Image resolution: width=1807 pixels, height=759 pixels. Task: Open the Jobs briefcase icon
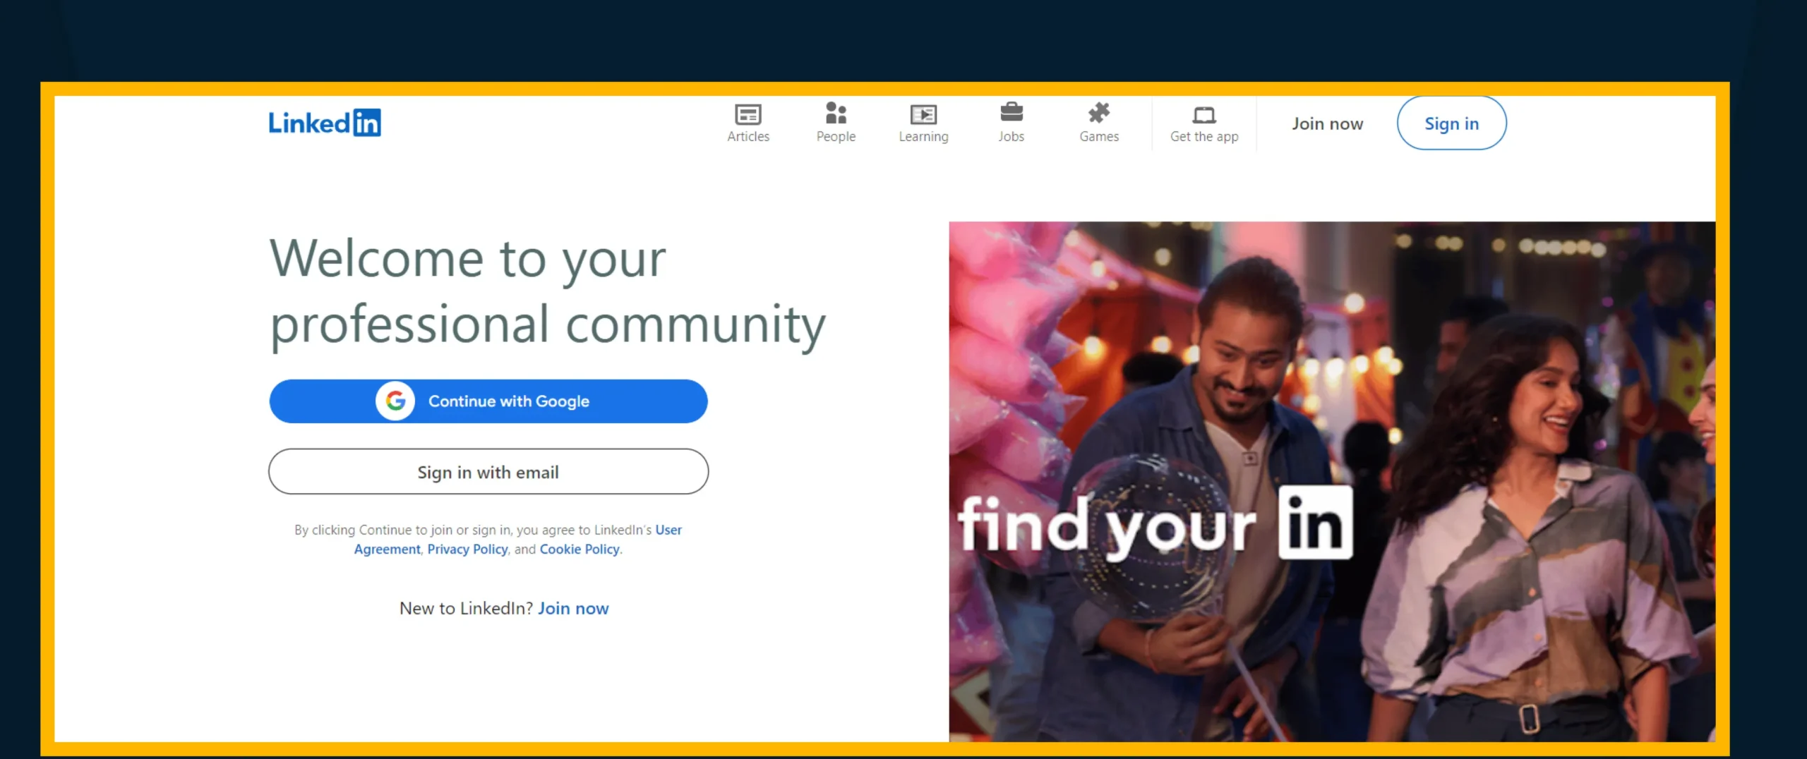point(1011,112)
